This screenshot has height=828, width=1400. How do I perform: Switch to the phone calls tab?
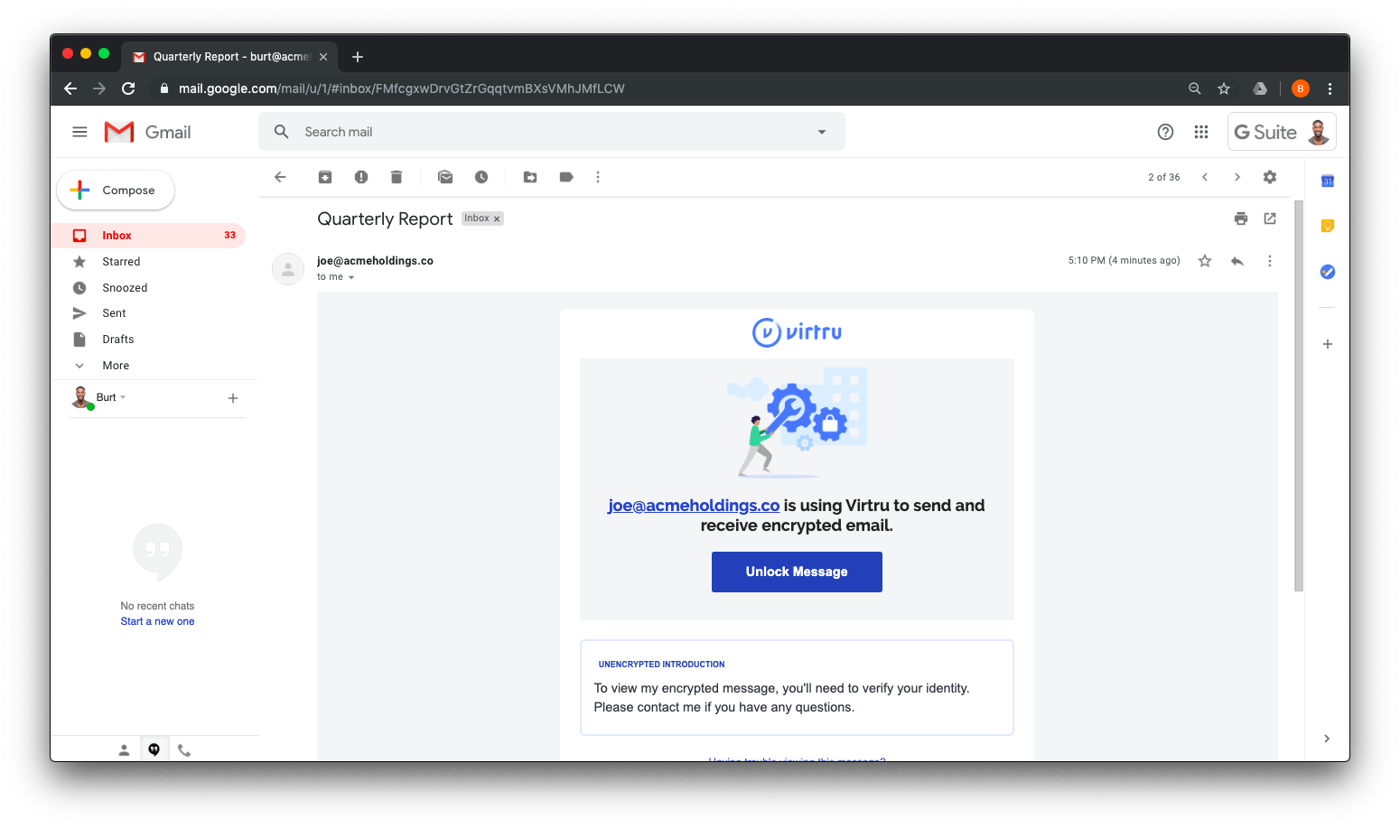184,750
